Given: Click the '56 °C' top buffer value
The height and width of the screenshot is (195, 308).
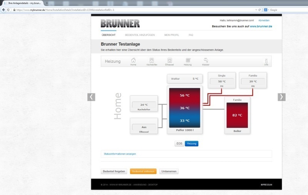Looking at the screenshot, I should click(185, 95).
